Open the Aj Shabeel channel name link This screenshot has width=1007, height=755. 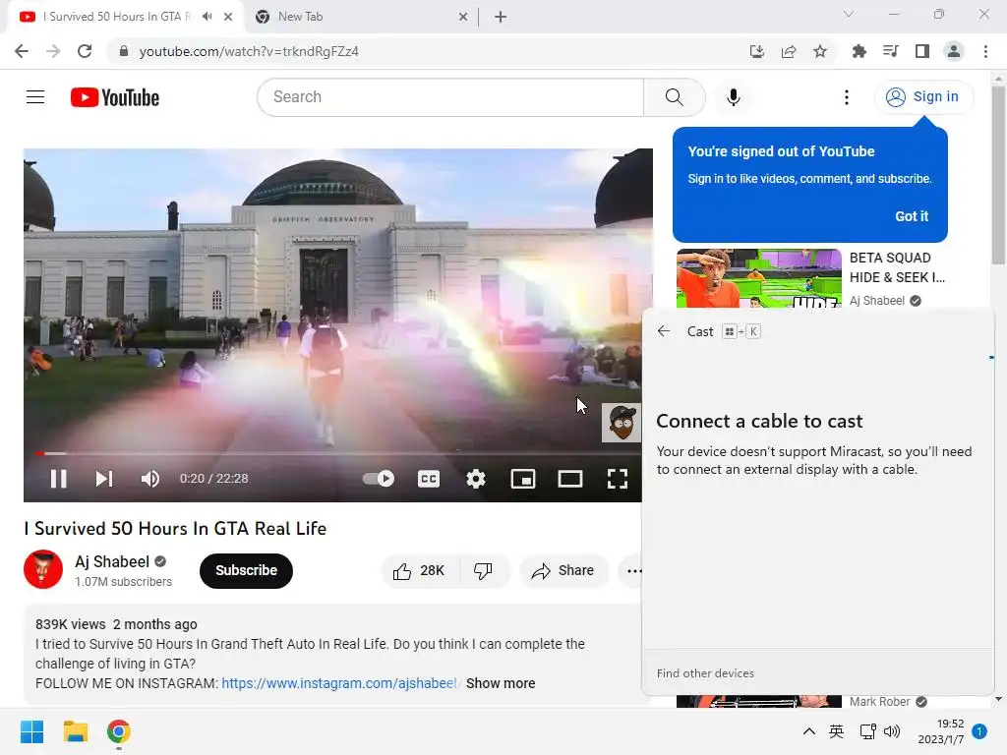point(112,561)
